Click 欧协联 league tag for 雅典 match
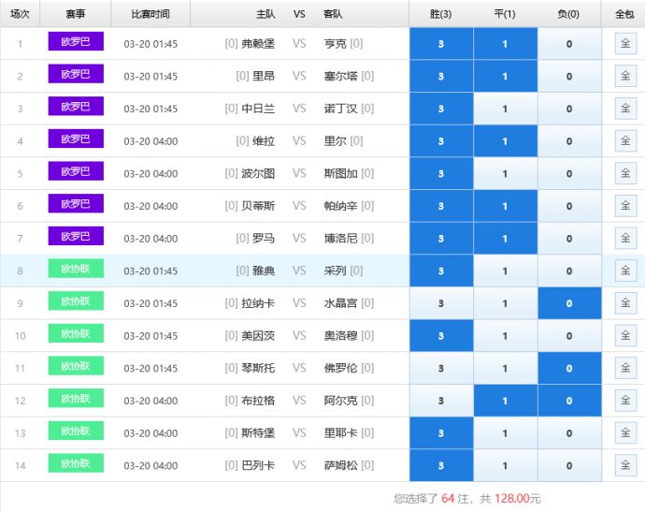 click(x=76, y=270)
